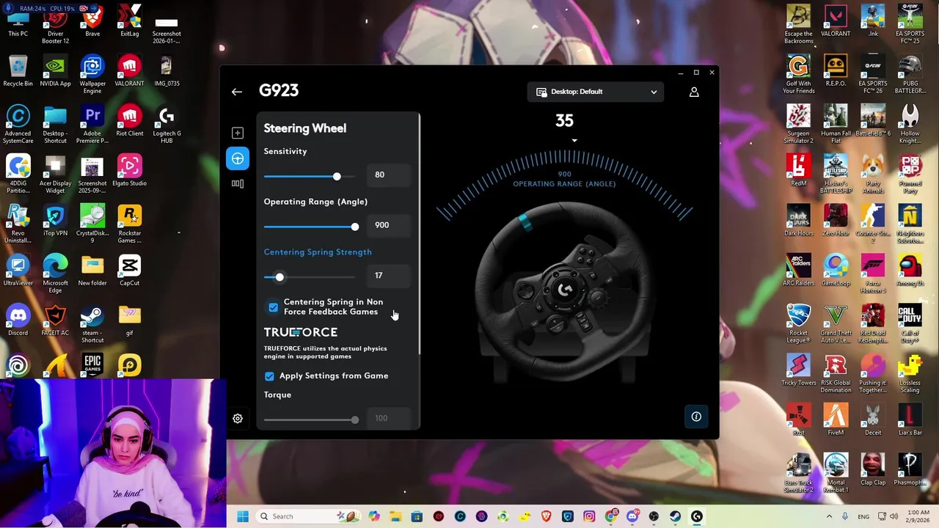The image size is (939, 528).
Task: Open the PUBG BATTLEGROUNDS desktop icon
Action: point(910,75)
